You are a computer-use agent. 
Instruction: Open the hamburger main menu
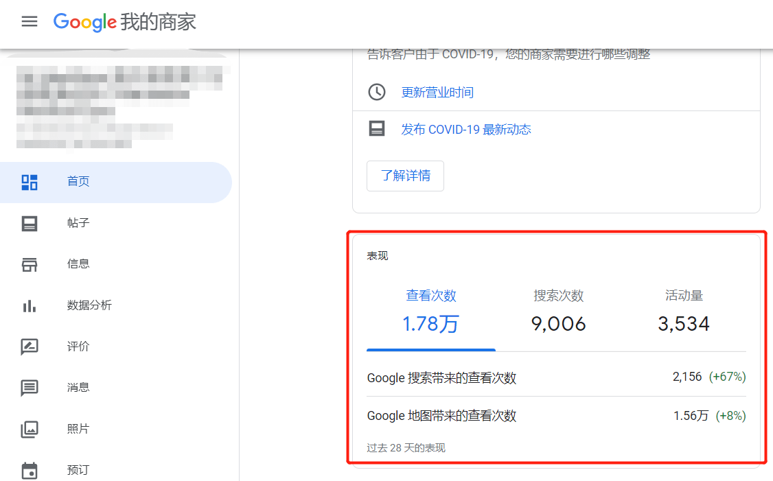(x=30, y=21)
